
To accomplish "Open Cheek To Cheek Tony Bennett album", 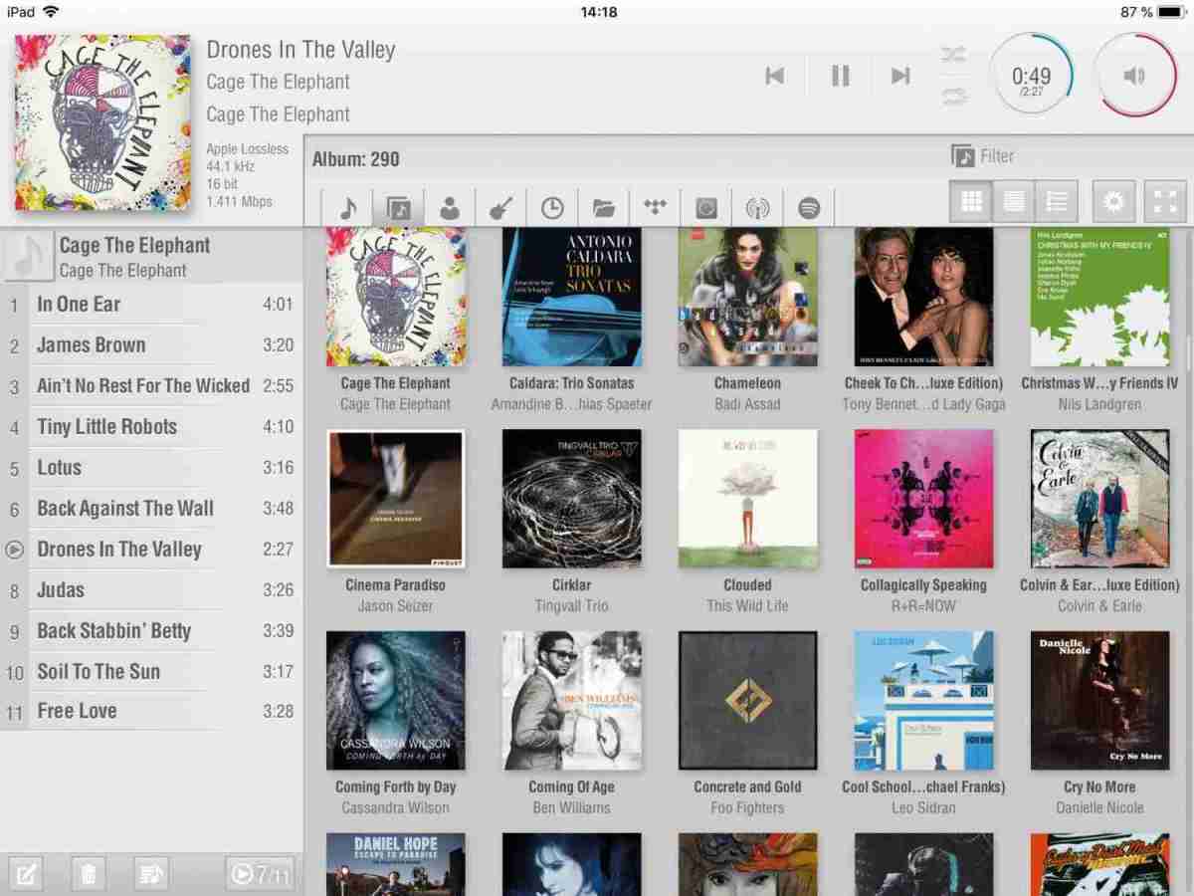I will pyautogui.click(x=924, y=297).
